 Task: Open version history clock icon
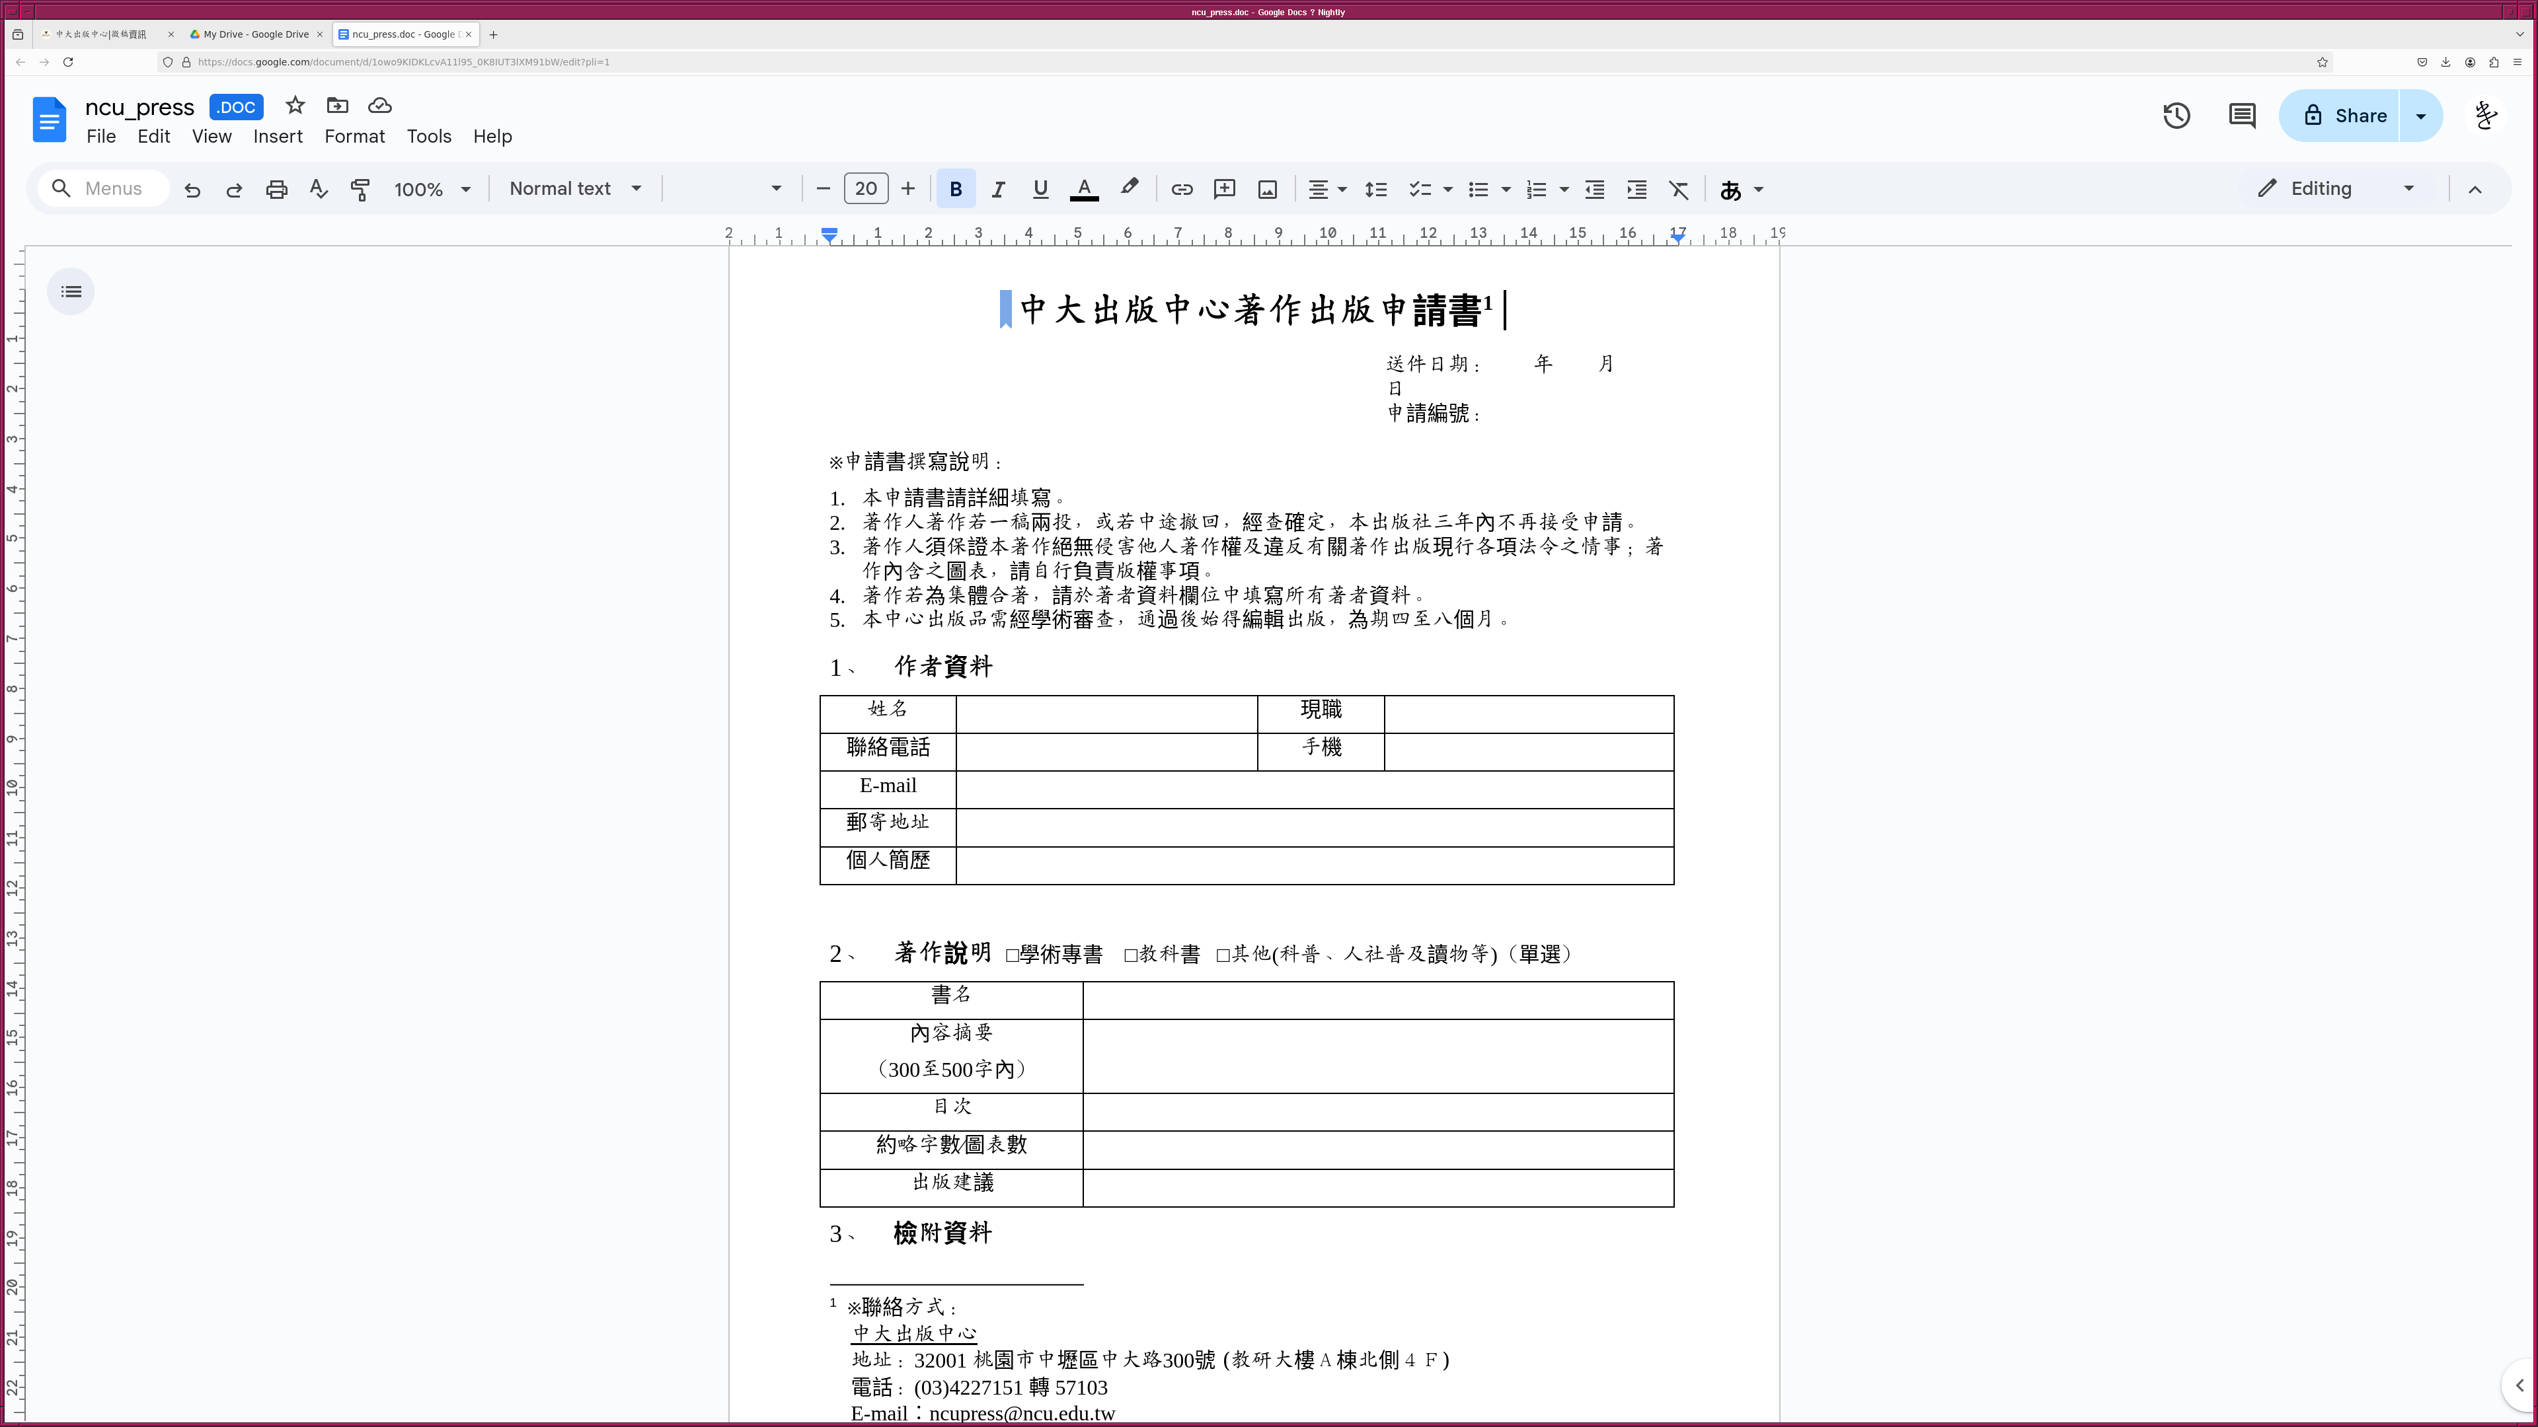2176,116
